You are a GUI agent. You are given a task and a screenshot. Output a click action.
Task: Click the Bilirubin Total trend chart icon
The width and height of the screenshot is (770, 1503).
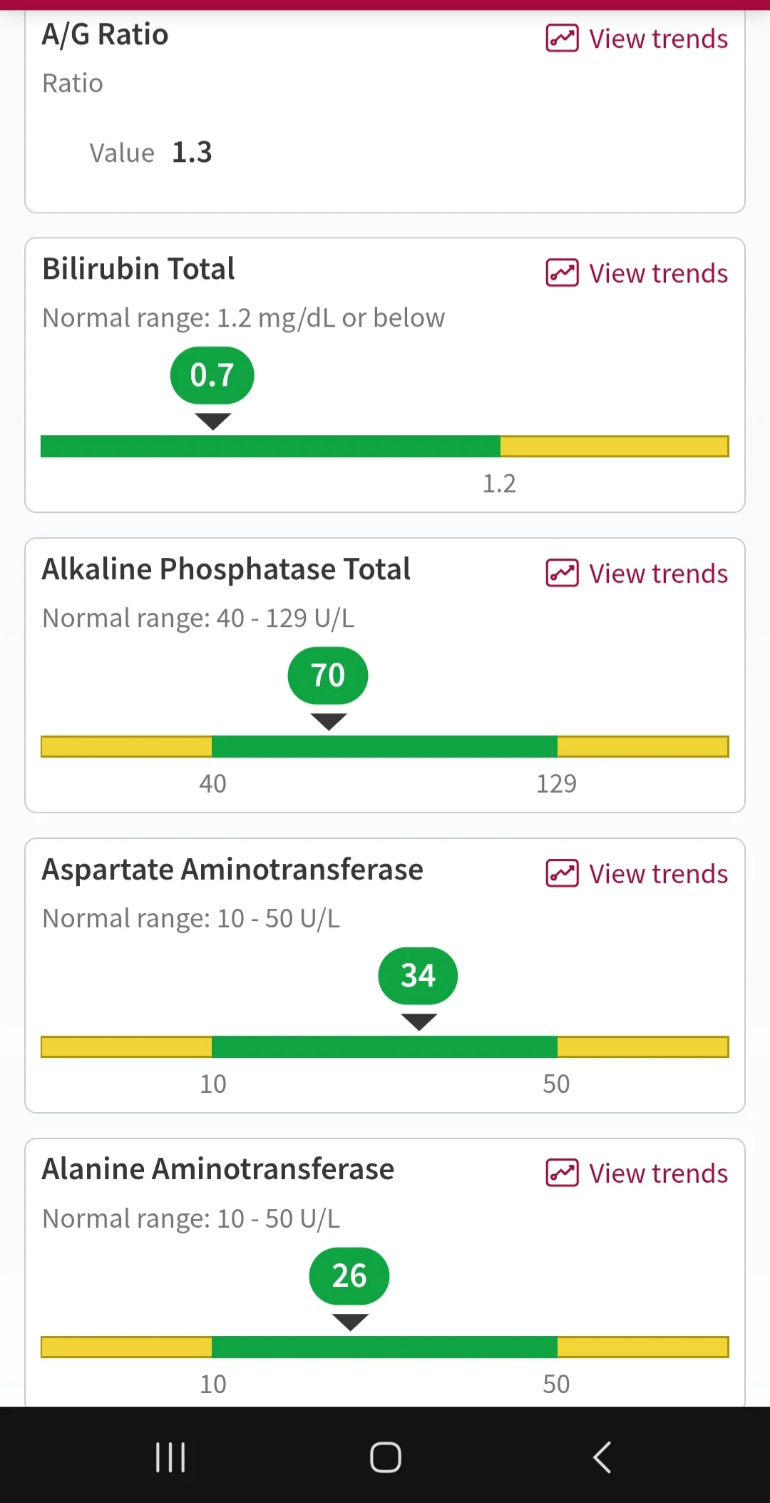[x=562, y=273]
